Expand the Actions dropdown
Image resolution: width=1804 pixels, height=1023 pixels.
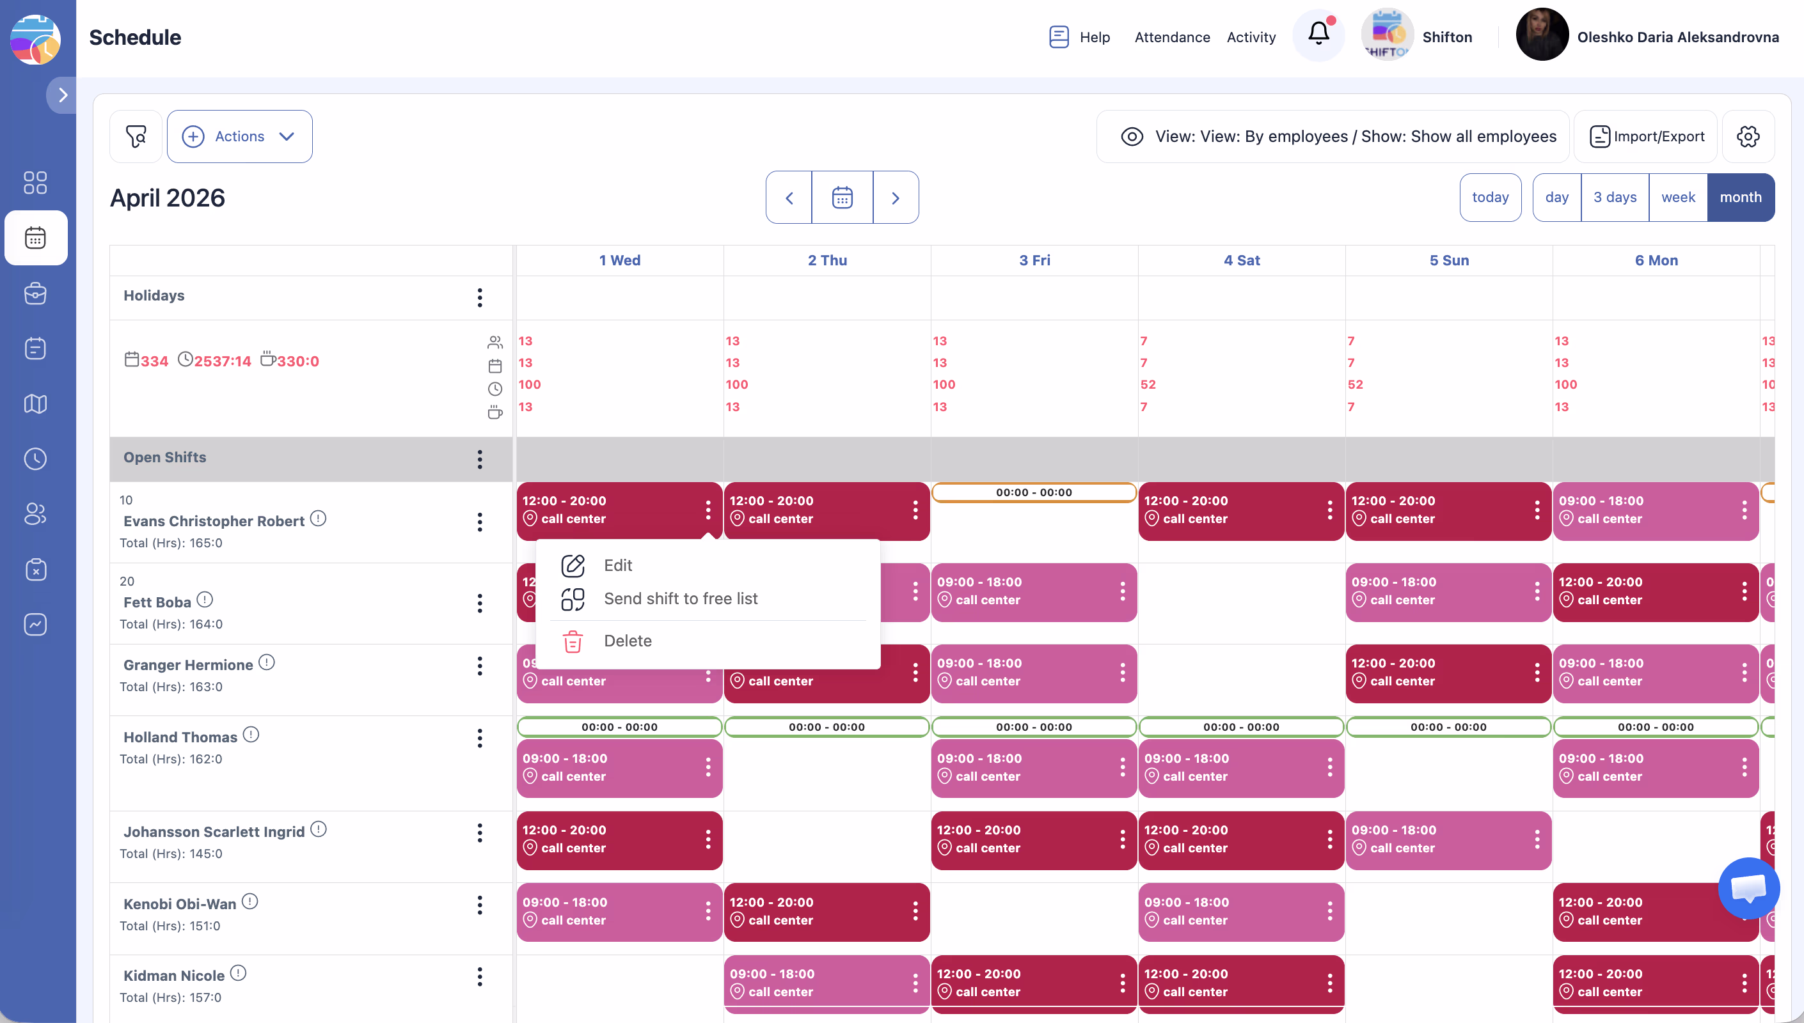[240, 136]
